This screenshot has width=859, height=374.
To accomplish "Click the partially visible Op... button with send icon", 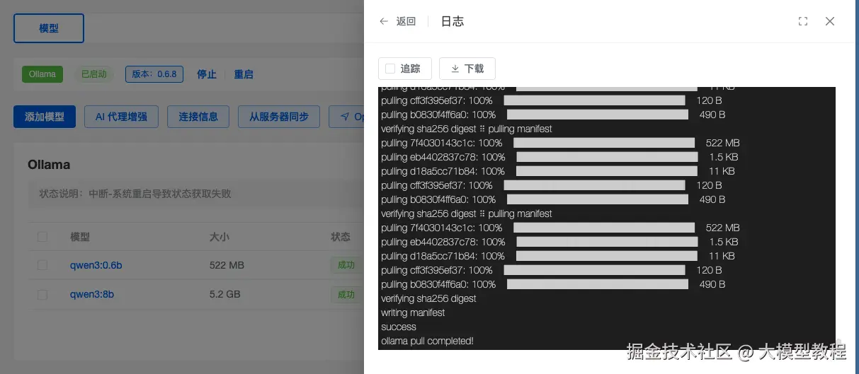I will (x=347, y=117).
